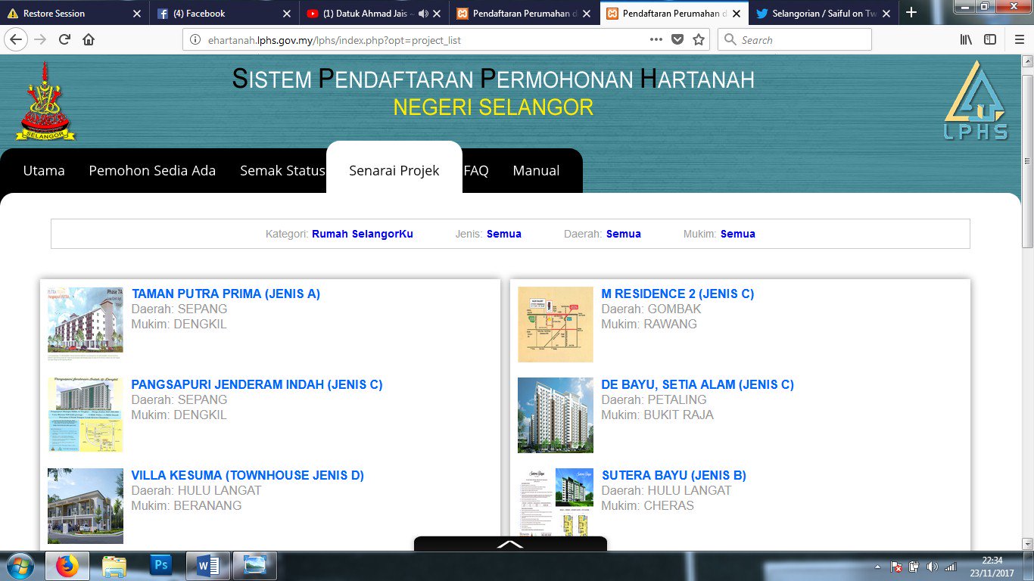Close the Selangorian Twitter tab
Viewport: 1034px width, 581px height.
[x=885, y=14]
